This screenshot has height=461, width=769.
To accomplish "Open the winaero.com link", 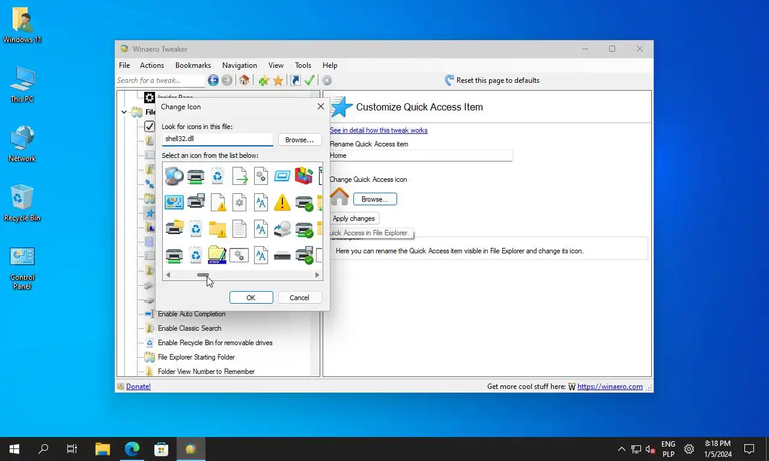I will [x=610, y=387].
